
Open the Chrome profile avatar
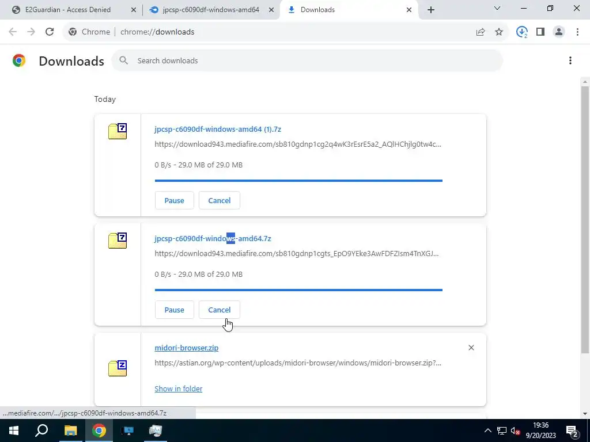(559, 32)
